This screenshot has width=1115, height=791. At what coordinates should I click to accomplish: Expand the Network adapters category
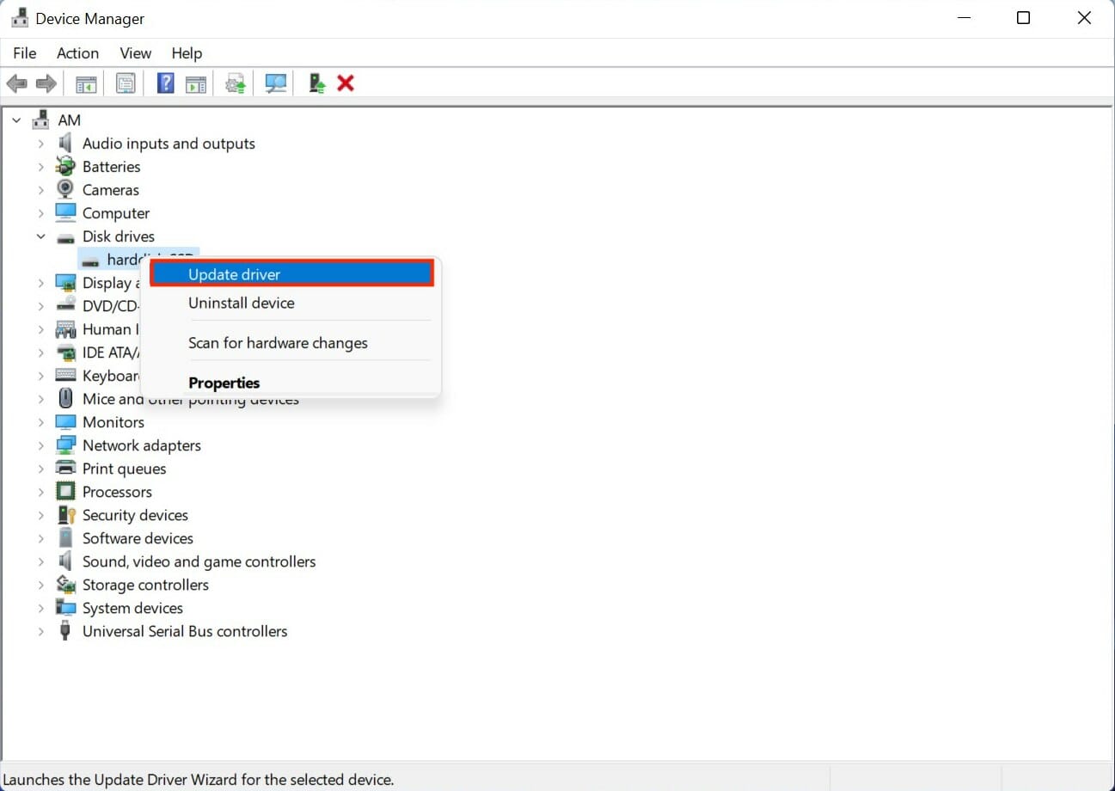pyautogui.click(x=40, y=445)
